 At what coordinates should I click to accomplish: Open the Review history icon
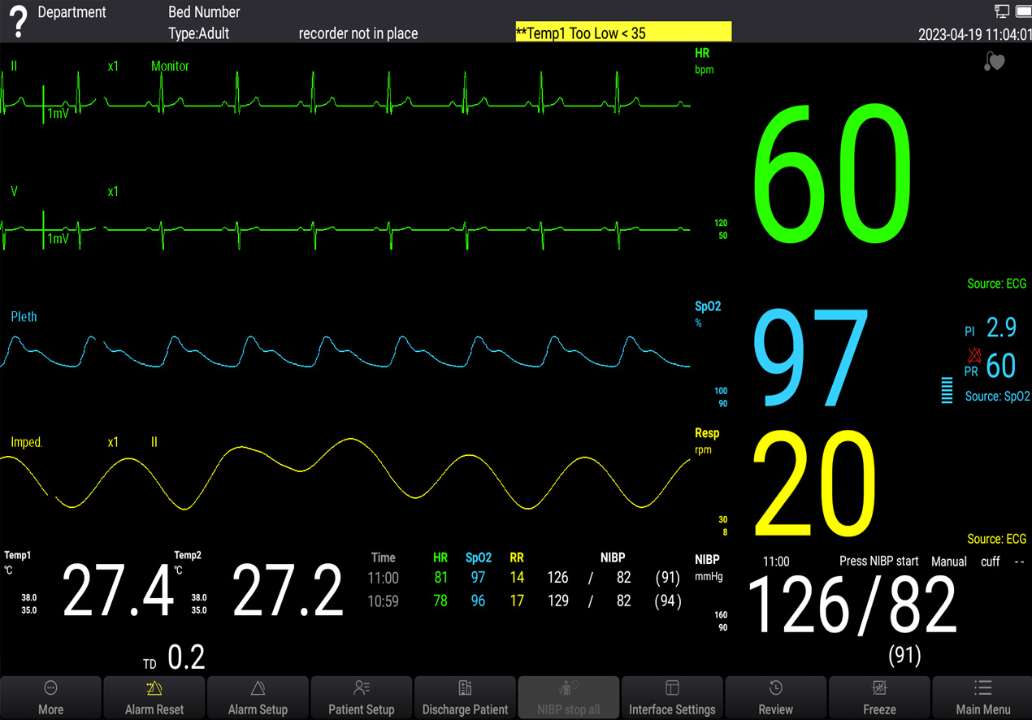[775, 689]
